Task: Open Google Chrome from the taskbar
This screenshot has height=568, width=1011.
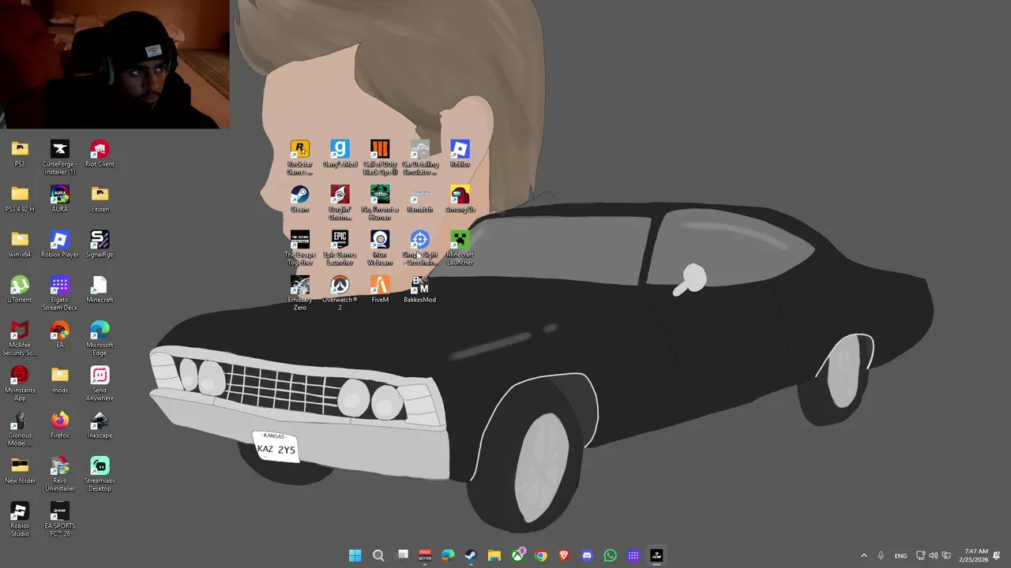Action: pyautogui.click(x=540, y=555)
